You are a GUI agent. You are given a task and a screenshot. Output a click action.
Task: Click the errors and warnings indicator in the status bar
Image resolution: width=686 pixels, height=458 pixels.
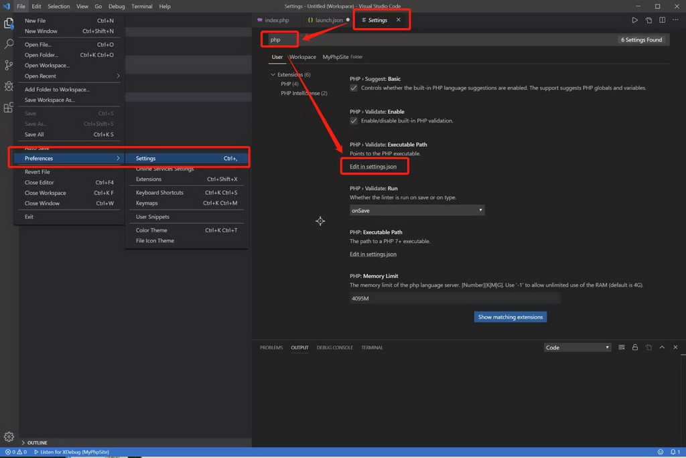(16, 452)
